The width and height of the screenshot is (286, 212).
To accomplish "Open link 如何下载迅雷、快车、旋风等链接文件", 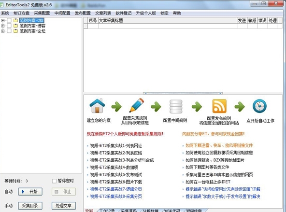I will [219, 145].
